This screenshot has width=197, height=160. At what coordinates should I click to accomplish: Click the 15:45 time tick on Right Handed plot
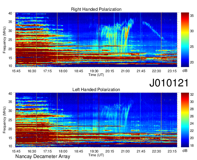click(x=16, y=71)
